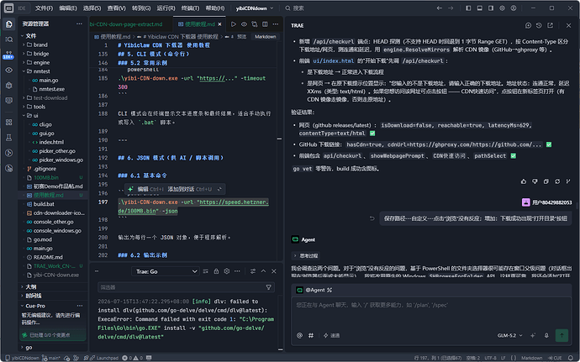Viewport: 580px width, 362px height.
Task: Toggle the secondary side bar layout icon
Action: (491, 8)
